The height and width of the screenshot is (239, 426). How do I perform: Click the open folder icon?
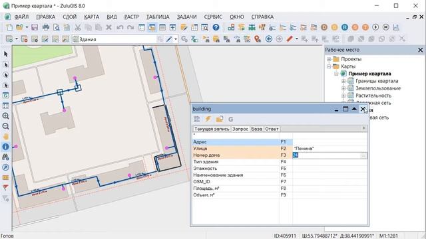(19, 27)
